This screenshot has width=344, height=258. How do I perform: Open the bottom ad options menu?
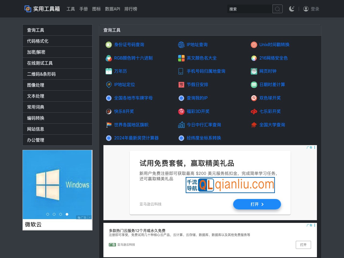[315, 225]
